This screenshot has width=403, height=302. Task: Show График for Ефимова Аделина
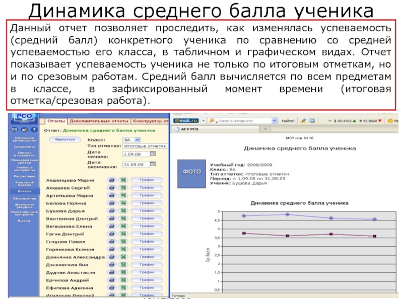pyautogui.click(x=147, y=287)
